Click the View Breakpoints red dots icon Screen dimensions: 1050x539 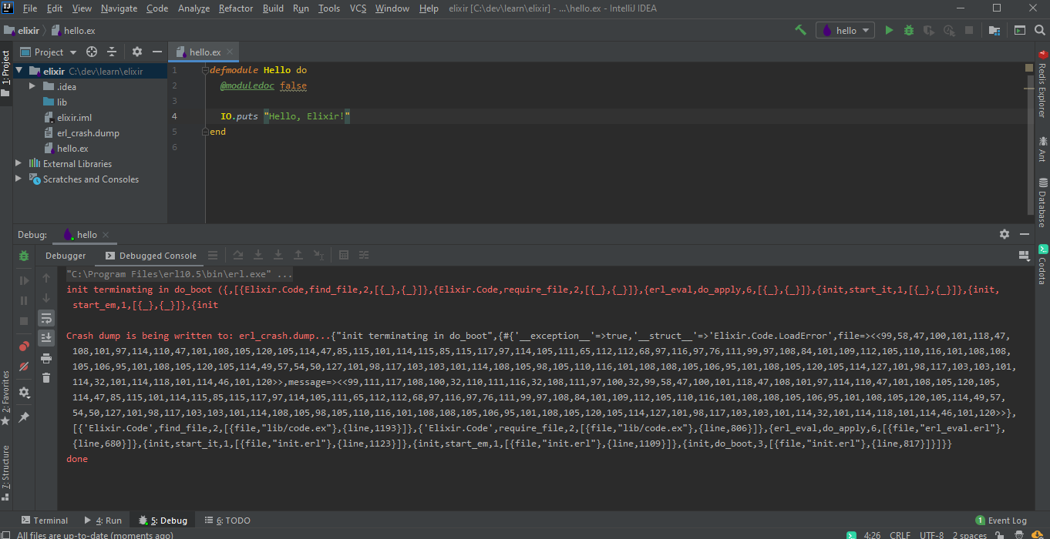point(24,346)
